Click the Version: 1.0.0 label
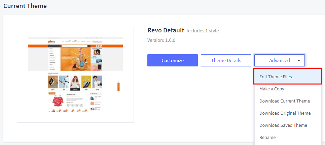This screenshot has height=145, width=325. pyautogui.click(x=161, y=40)
